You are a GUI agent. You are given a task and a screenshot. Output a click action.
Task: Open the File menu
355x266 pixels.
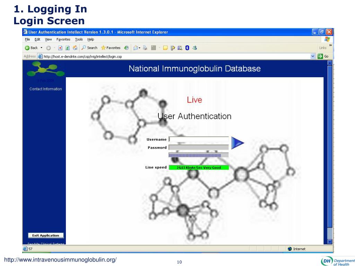[27, 39]
